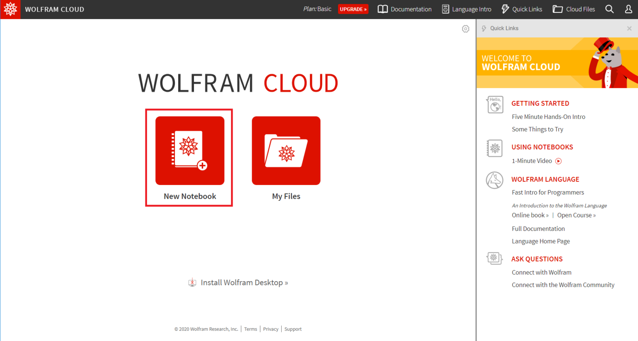Click the red UPGRADE button
This screenshot has width=638, height=341.
pyautogui.click(x=353, y=9)
